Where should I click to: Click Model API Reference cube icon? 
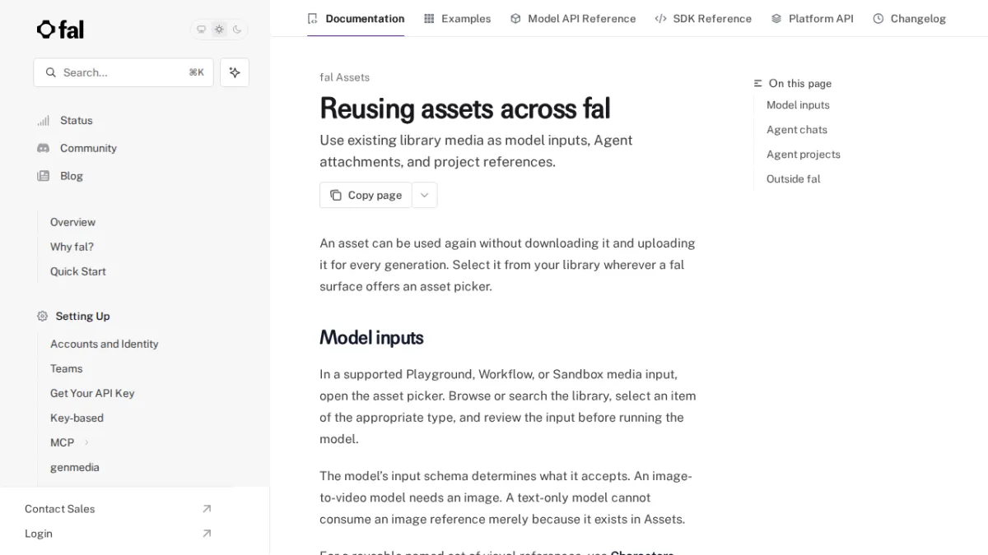(x=515, y=18)
